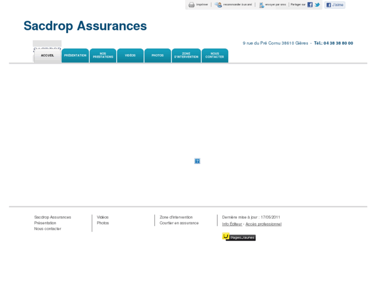Go to the Vidéos tab
Viewport: 377px width, 282px height.
pyautogui.click(x=130, y=55)
